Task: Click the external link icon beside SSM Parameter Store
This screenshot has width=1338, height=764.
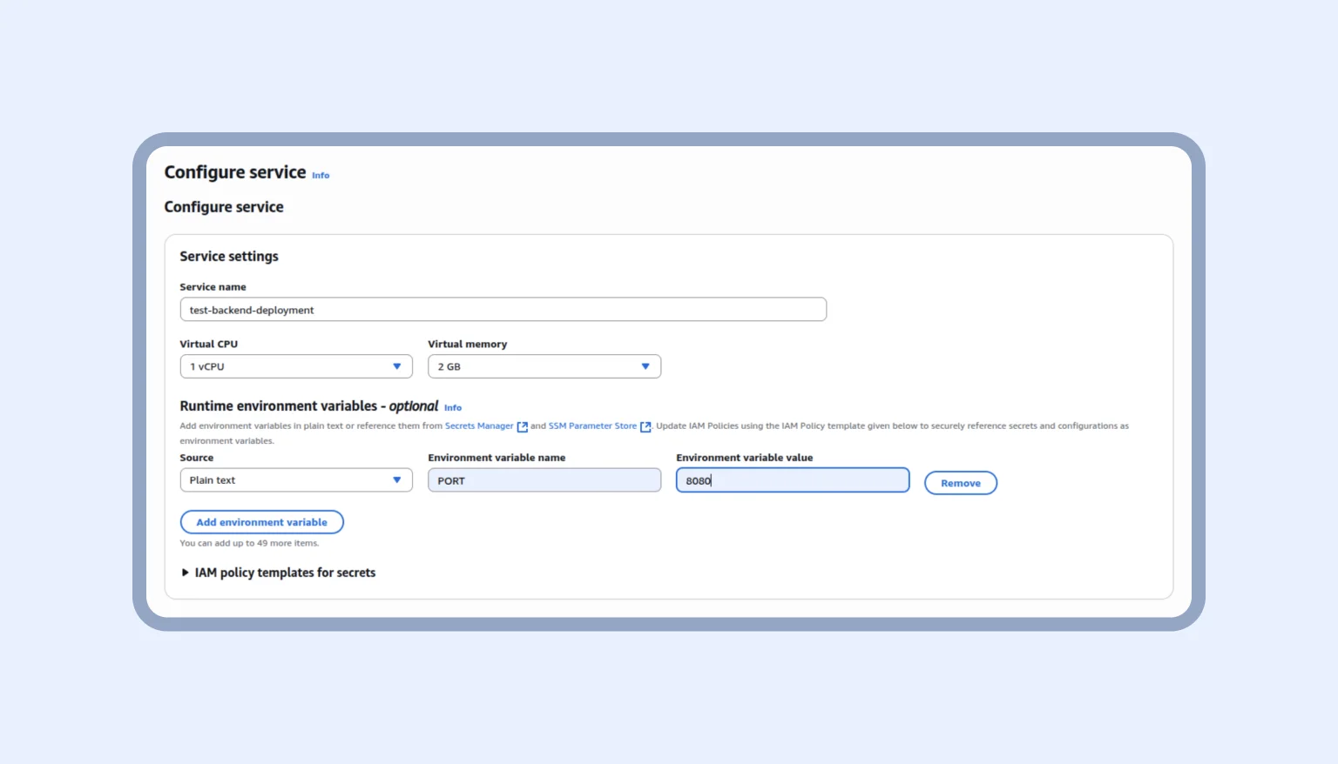Action: pyautogui.click(x=645, y=426)
